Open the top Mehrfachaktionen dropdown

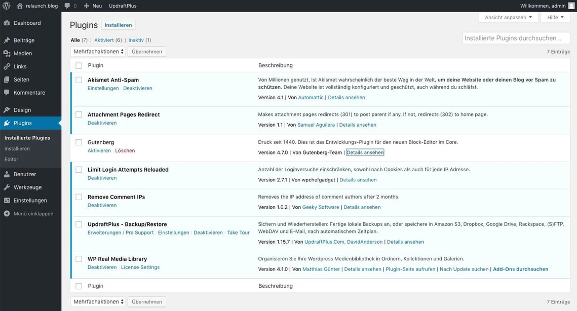coord(98,52)
